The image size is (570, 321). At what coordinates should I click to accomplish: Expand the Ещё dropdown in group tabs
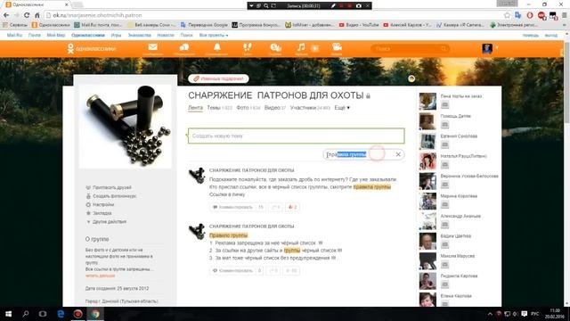pos(342,108)
